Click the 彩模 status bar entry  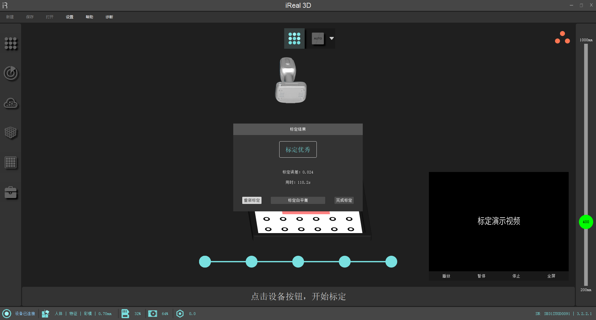point(88,314)
